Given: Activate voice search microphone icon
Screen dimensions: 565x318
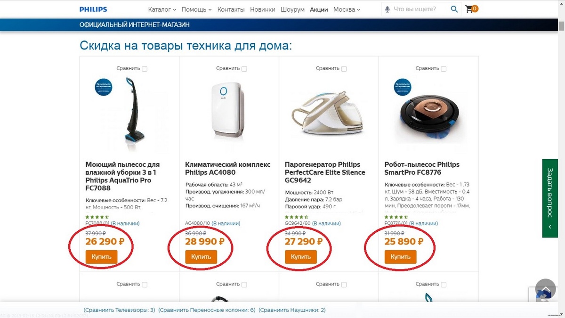Looking at the screenshot, I should 387,8.
